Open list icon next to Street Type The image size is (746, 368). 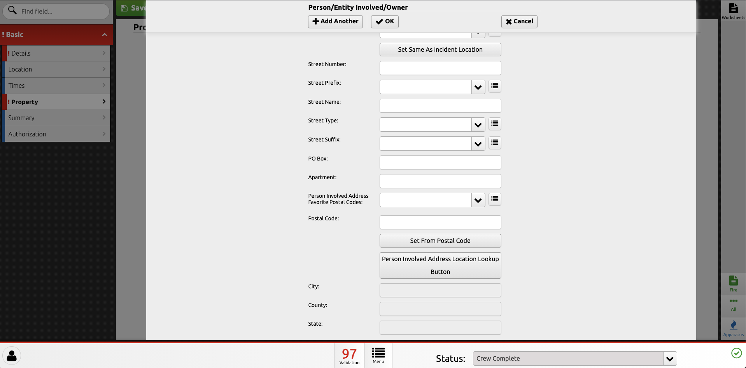[x=495, y=124]
